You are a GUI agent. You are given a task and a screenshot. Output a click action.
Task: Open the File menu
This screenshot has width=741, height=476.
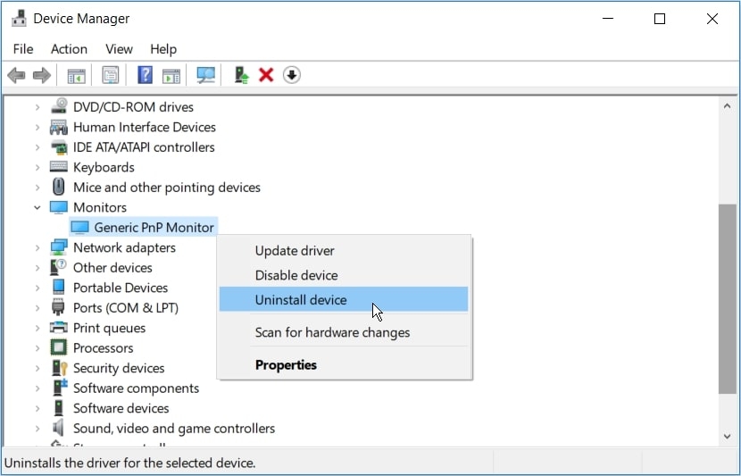click(x=23, y=49)
